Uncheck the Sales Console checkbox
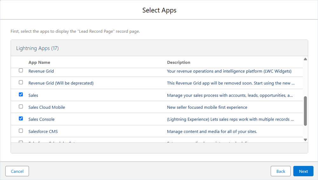This screenshot has height=180, width=318. (21, 119)
